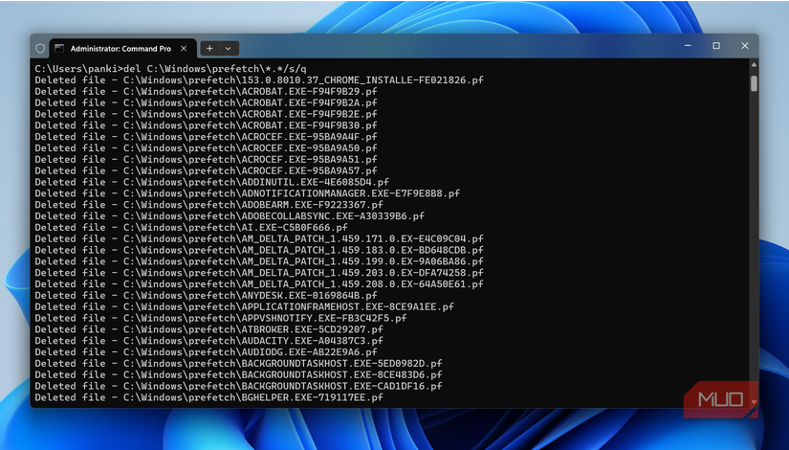Screen dimensions: 789x450
Task: Click the AM_DELTA_PATCH_1.459.203.0 line
Action: (259, 273)
